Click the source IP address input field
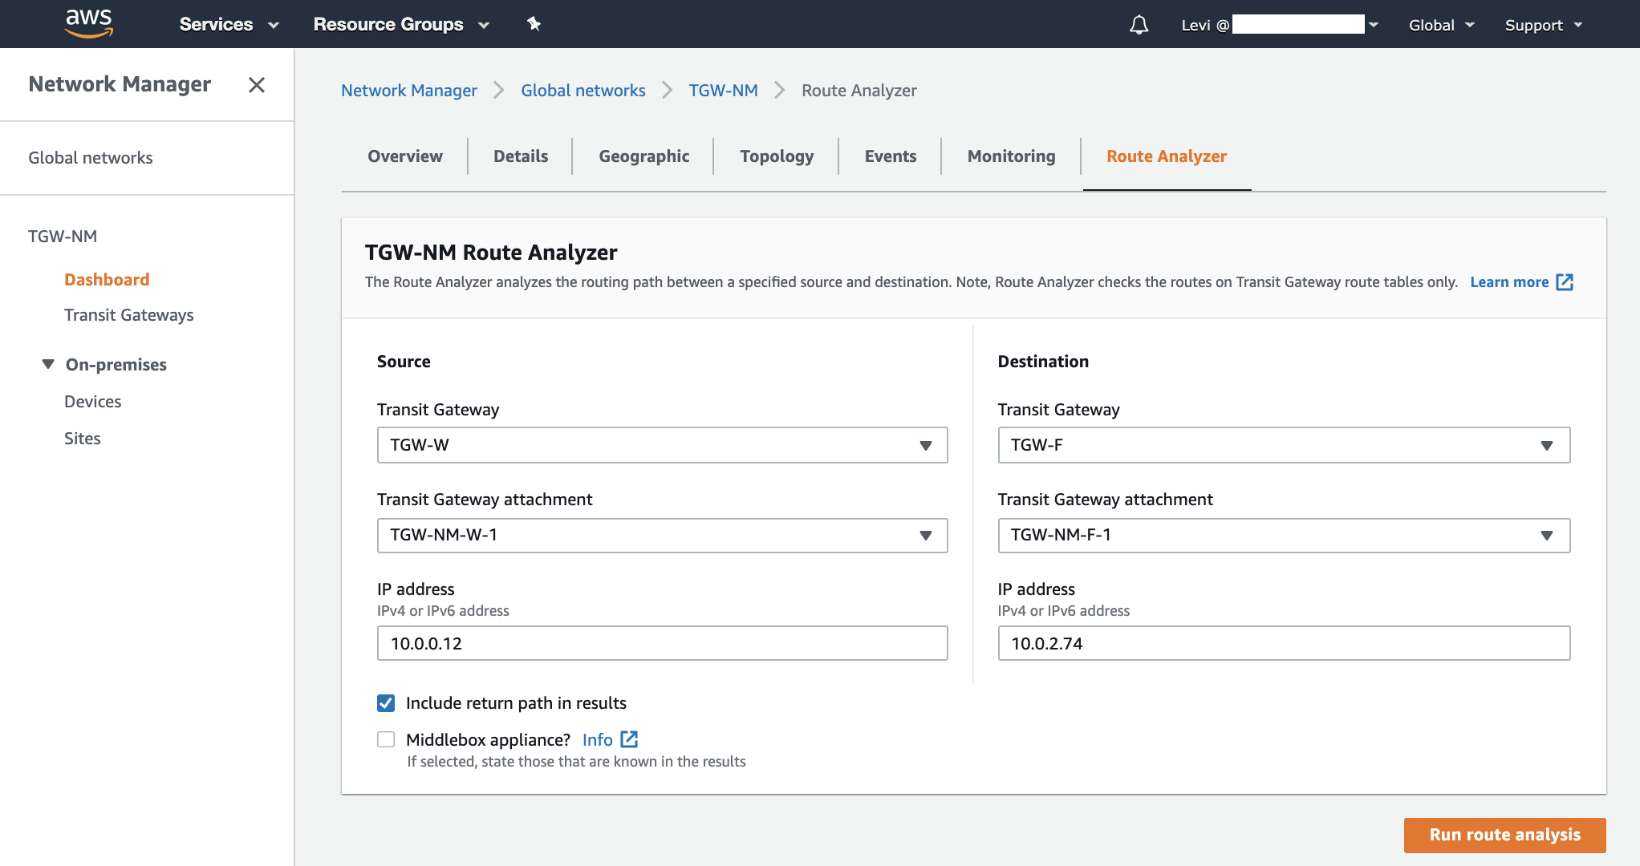1640x866 pixels. coord(661,643)
